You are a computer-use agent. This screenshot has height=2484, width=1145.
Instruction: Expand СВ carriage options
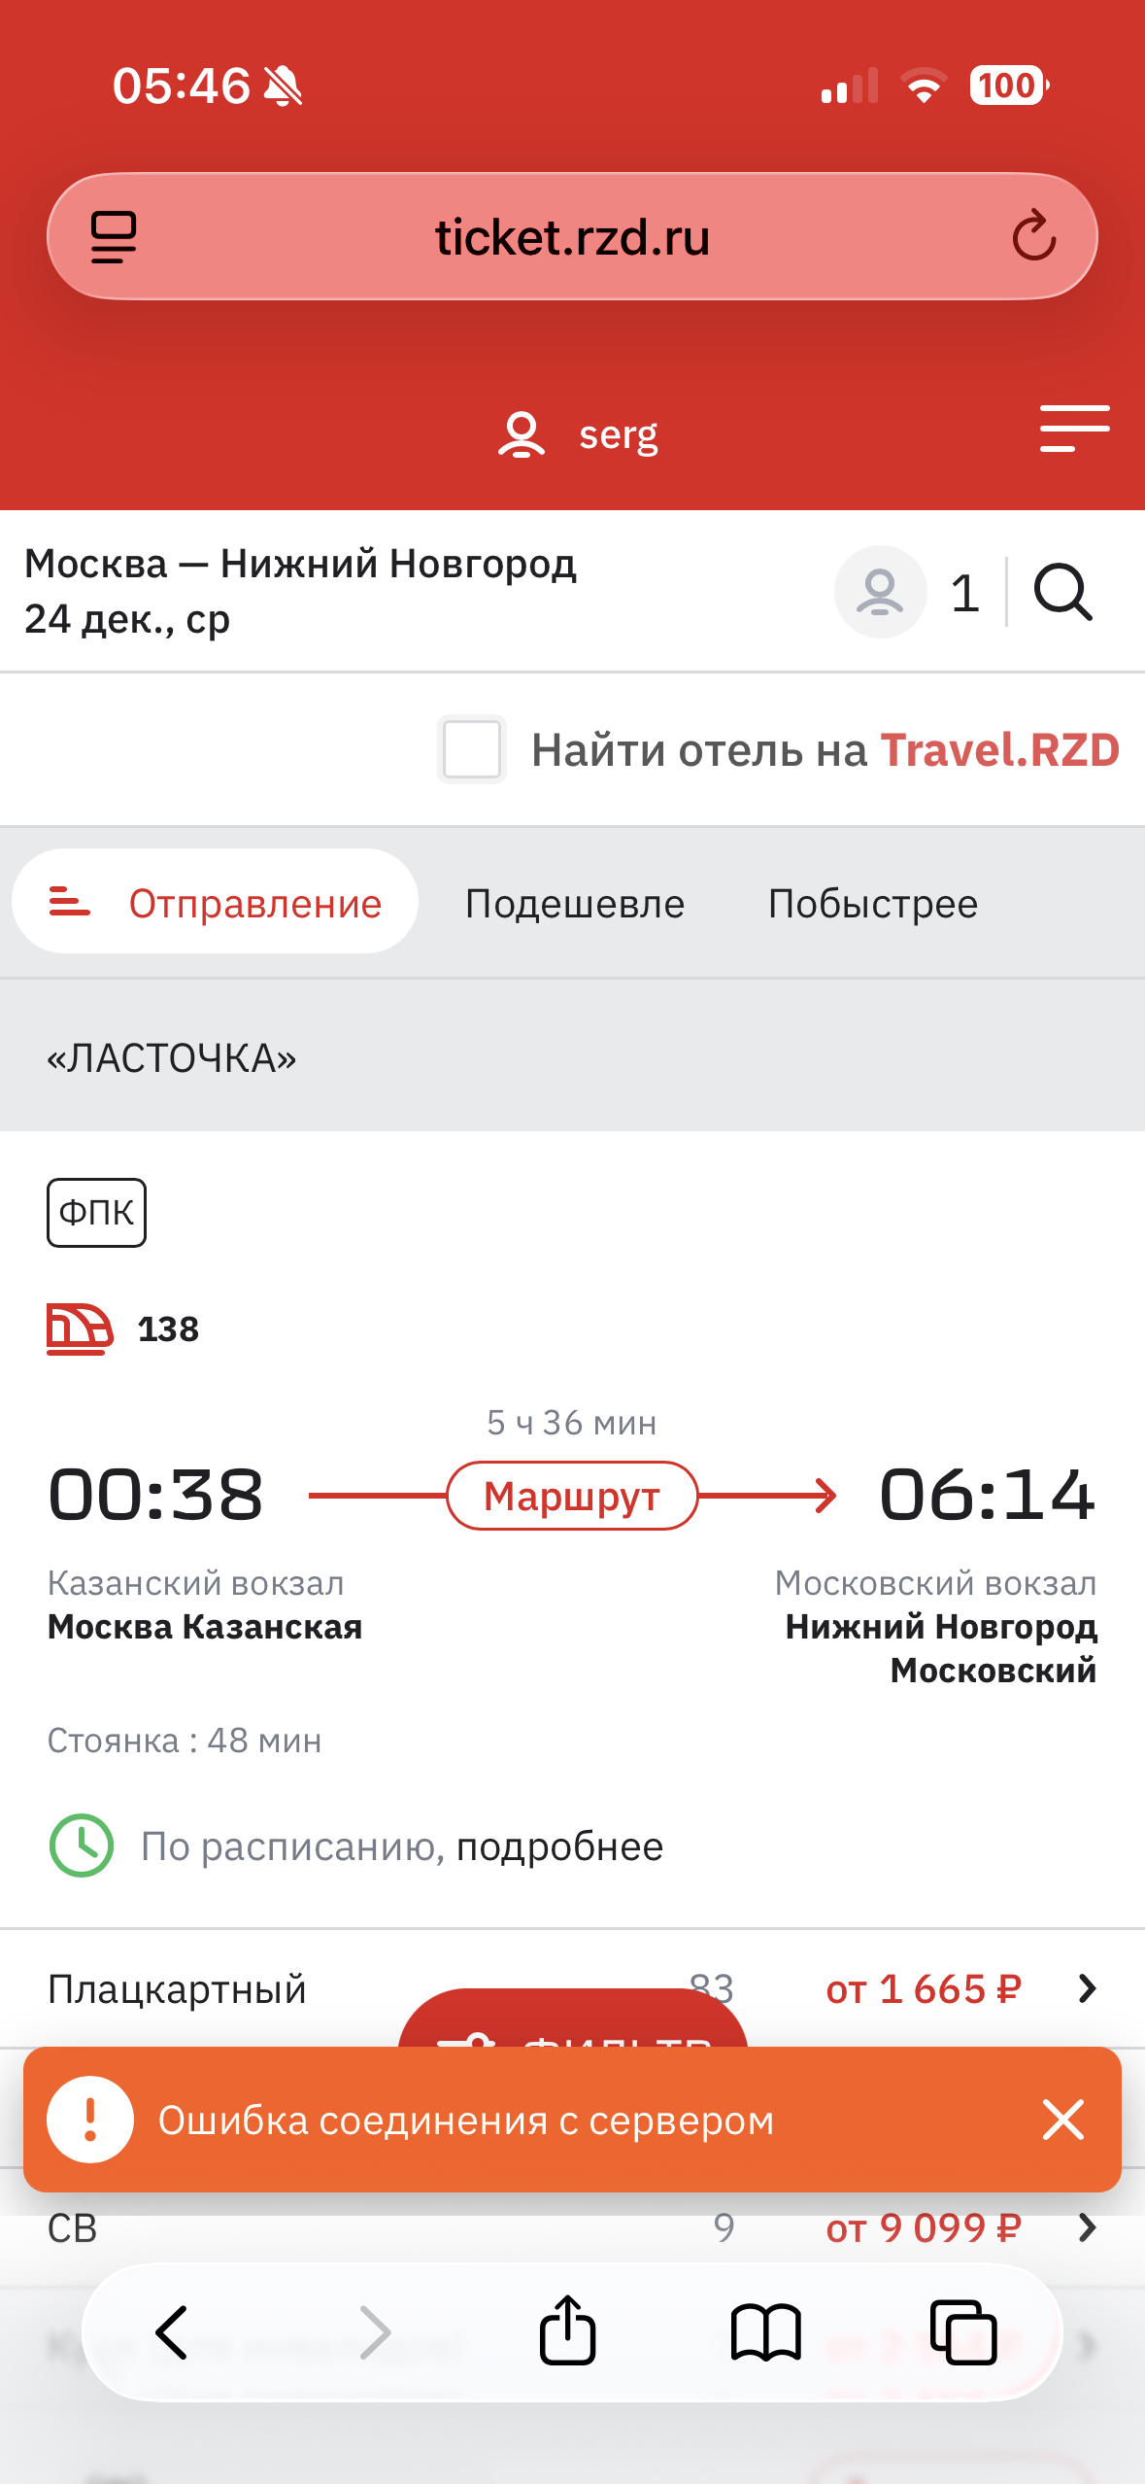(1087, 2226)
